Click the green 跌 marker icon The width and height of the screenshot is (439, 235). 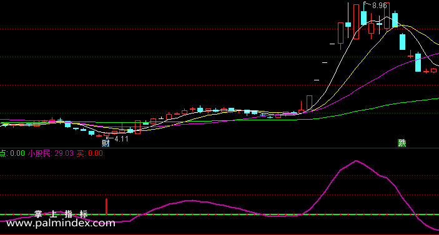click(402, 143)
